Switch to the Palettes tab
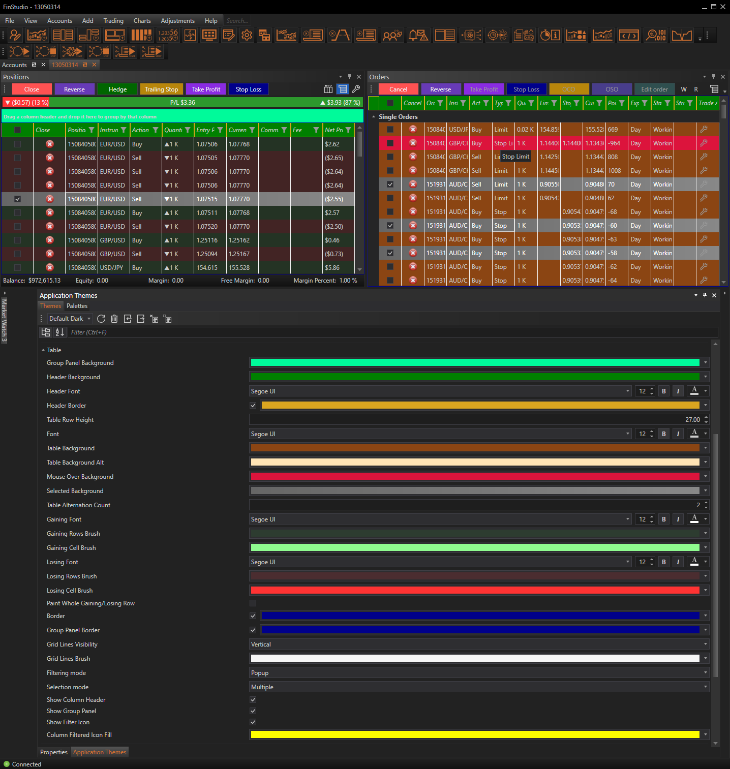The width and height of the screenshot is (730, 769). (77, 306)
